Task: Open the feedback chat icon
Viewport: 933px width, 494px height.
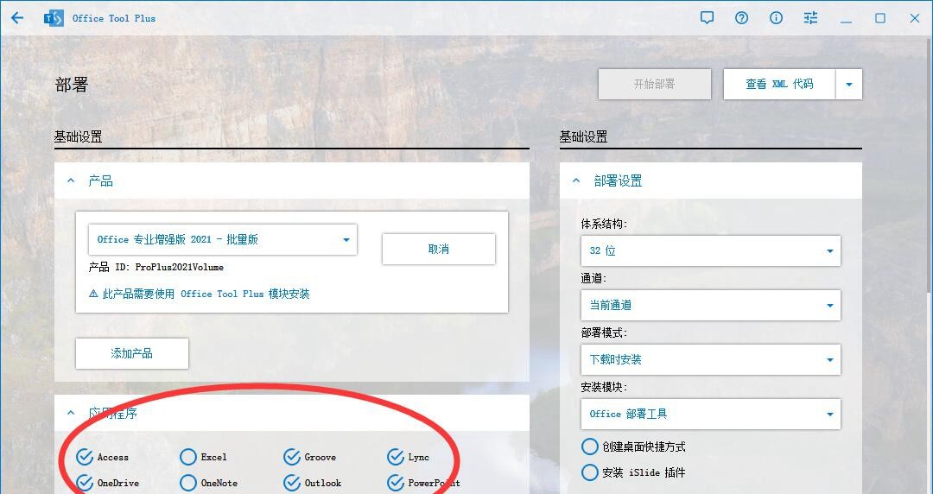Action: coord(707,18)
